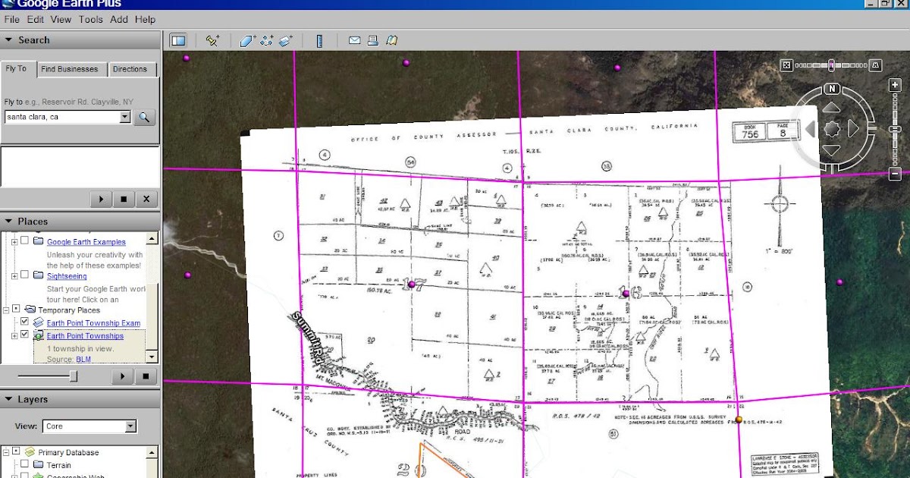Open the Ruler measuring tool
The image size is (910, 478).
[x=318, y=41]
